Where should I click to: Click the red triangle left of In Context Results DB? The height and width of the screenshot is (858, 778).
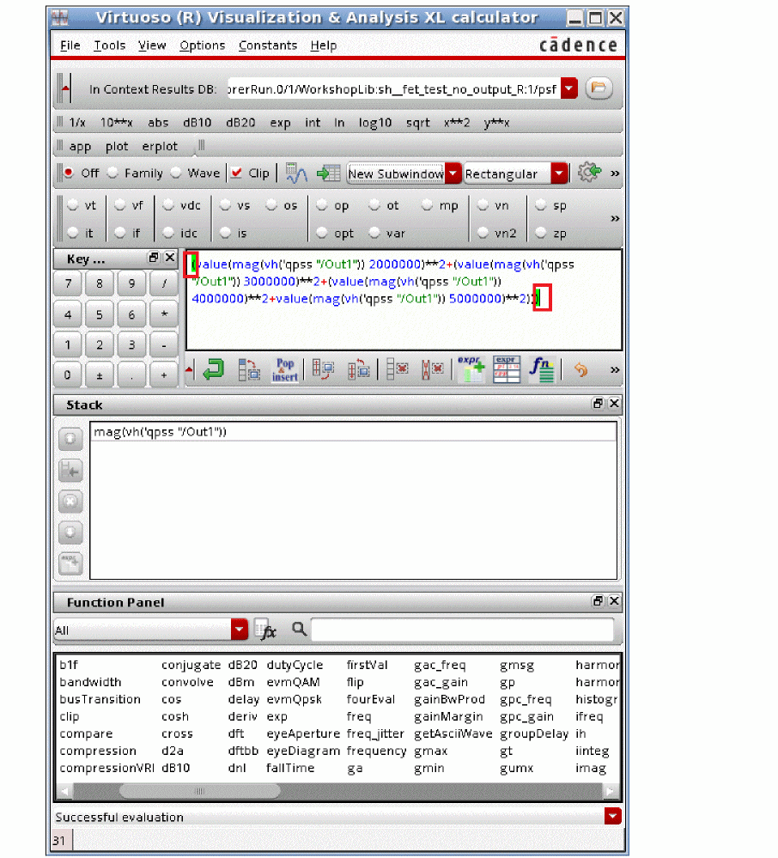tap(65, 88)
